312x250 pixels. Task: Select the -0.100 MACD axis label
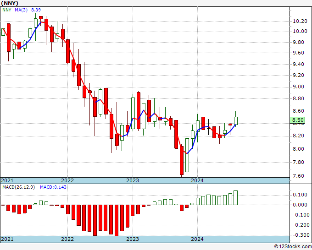[x=300, y=215]
